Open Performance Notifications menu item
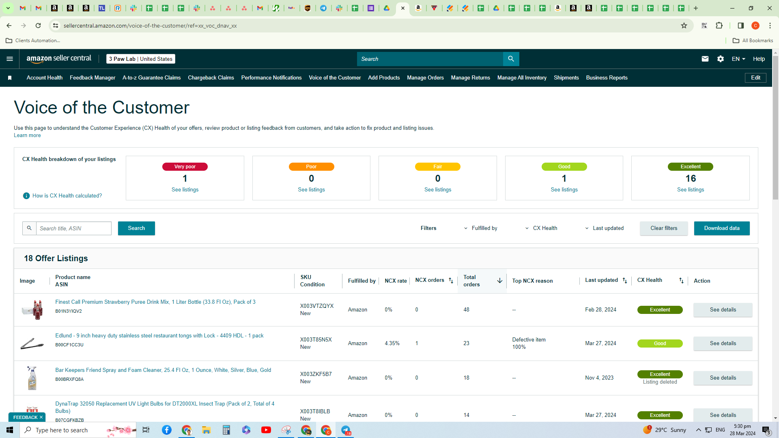This screenshot has height=438, width=779. click(271, 78)
